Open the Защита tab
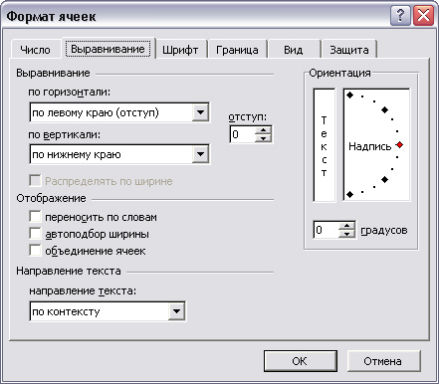The height and width of the screenshot is (384, 439). (349, 50)
